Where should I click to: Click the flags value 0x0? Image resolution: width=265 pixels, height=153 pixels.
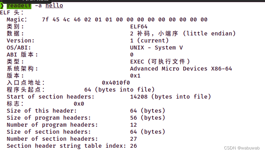pos(79,104)
